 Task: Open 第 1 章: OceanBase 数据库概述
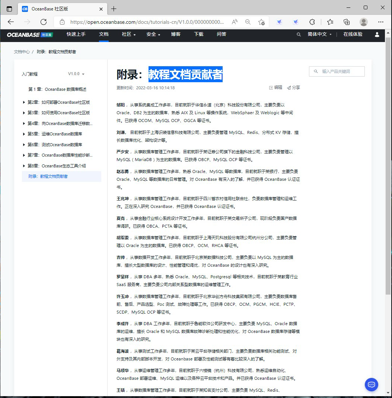pos(57,89)
